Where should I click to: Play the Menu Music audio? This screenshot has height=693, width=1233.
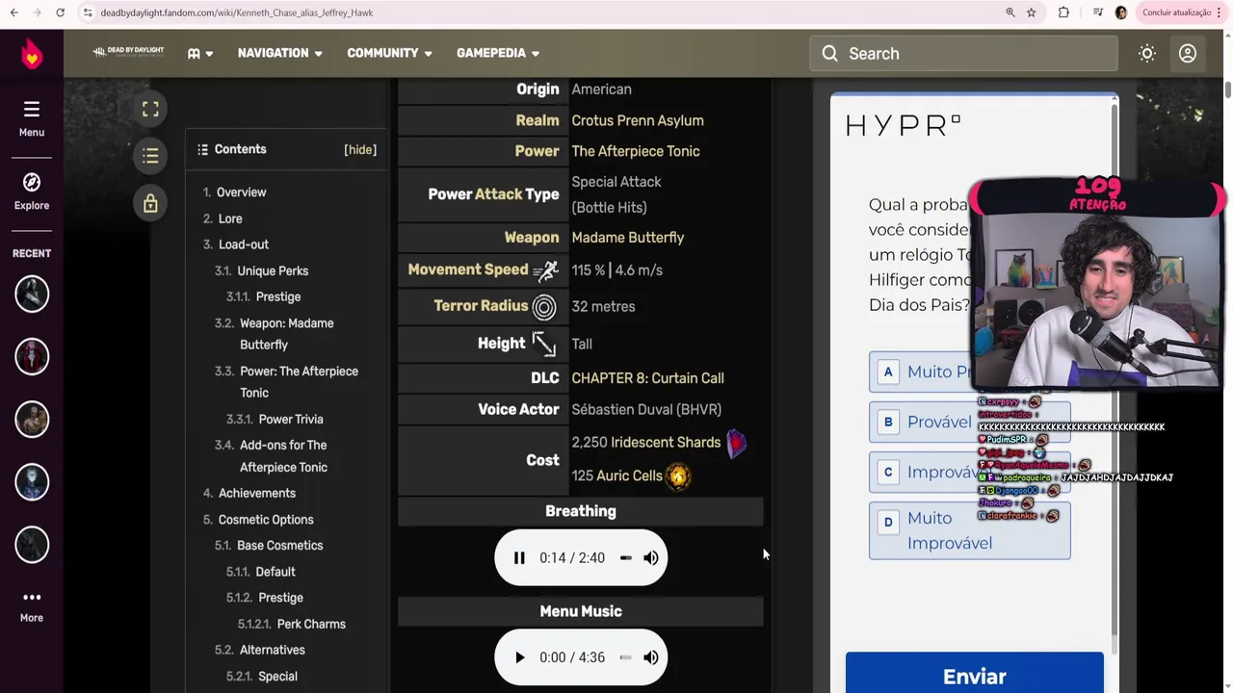click(519, 657)
